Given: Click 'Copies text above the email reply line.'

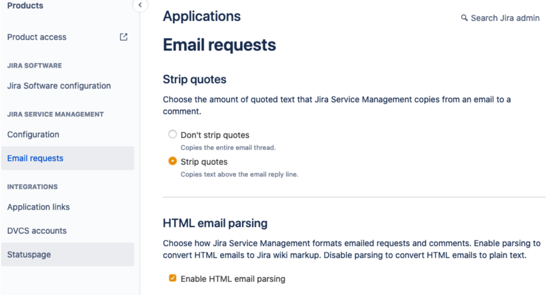Looking at the screenshot, I should click(239, 174).
